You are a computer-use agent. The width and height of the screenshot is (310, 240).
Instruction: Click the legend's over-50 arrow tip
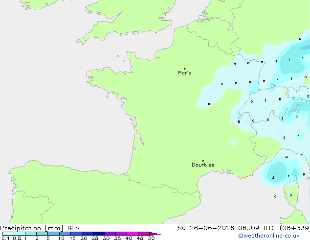[155, 234]
